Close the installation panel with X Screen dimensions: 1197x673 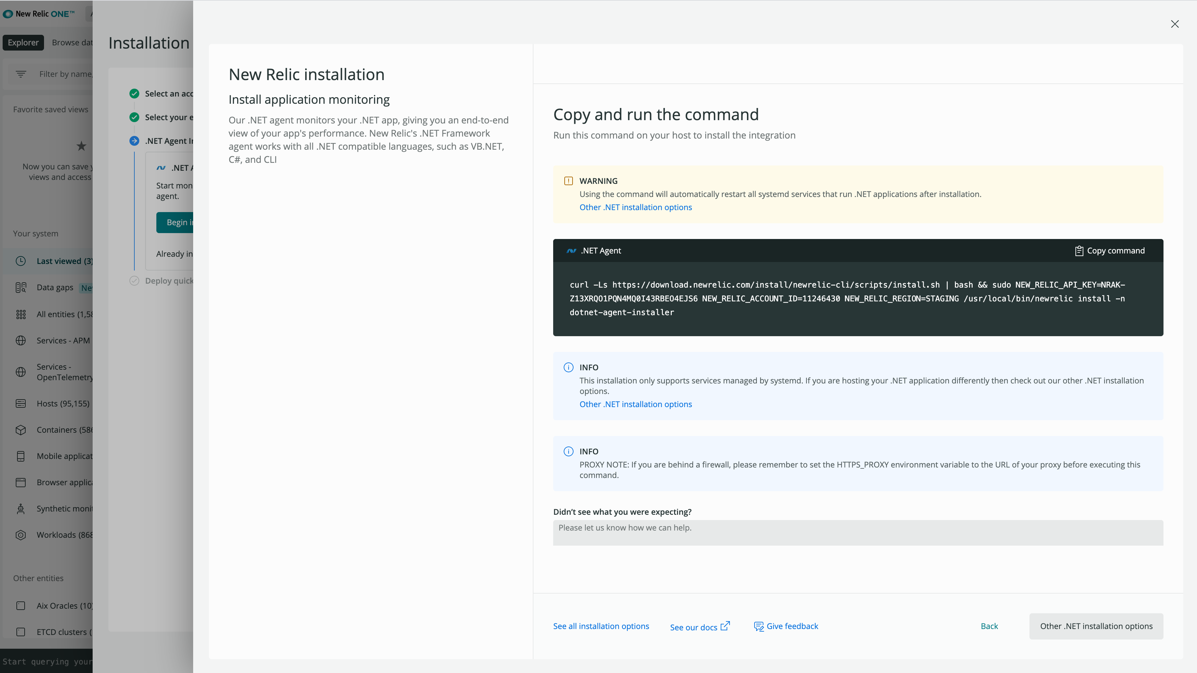[1174, 24]
